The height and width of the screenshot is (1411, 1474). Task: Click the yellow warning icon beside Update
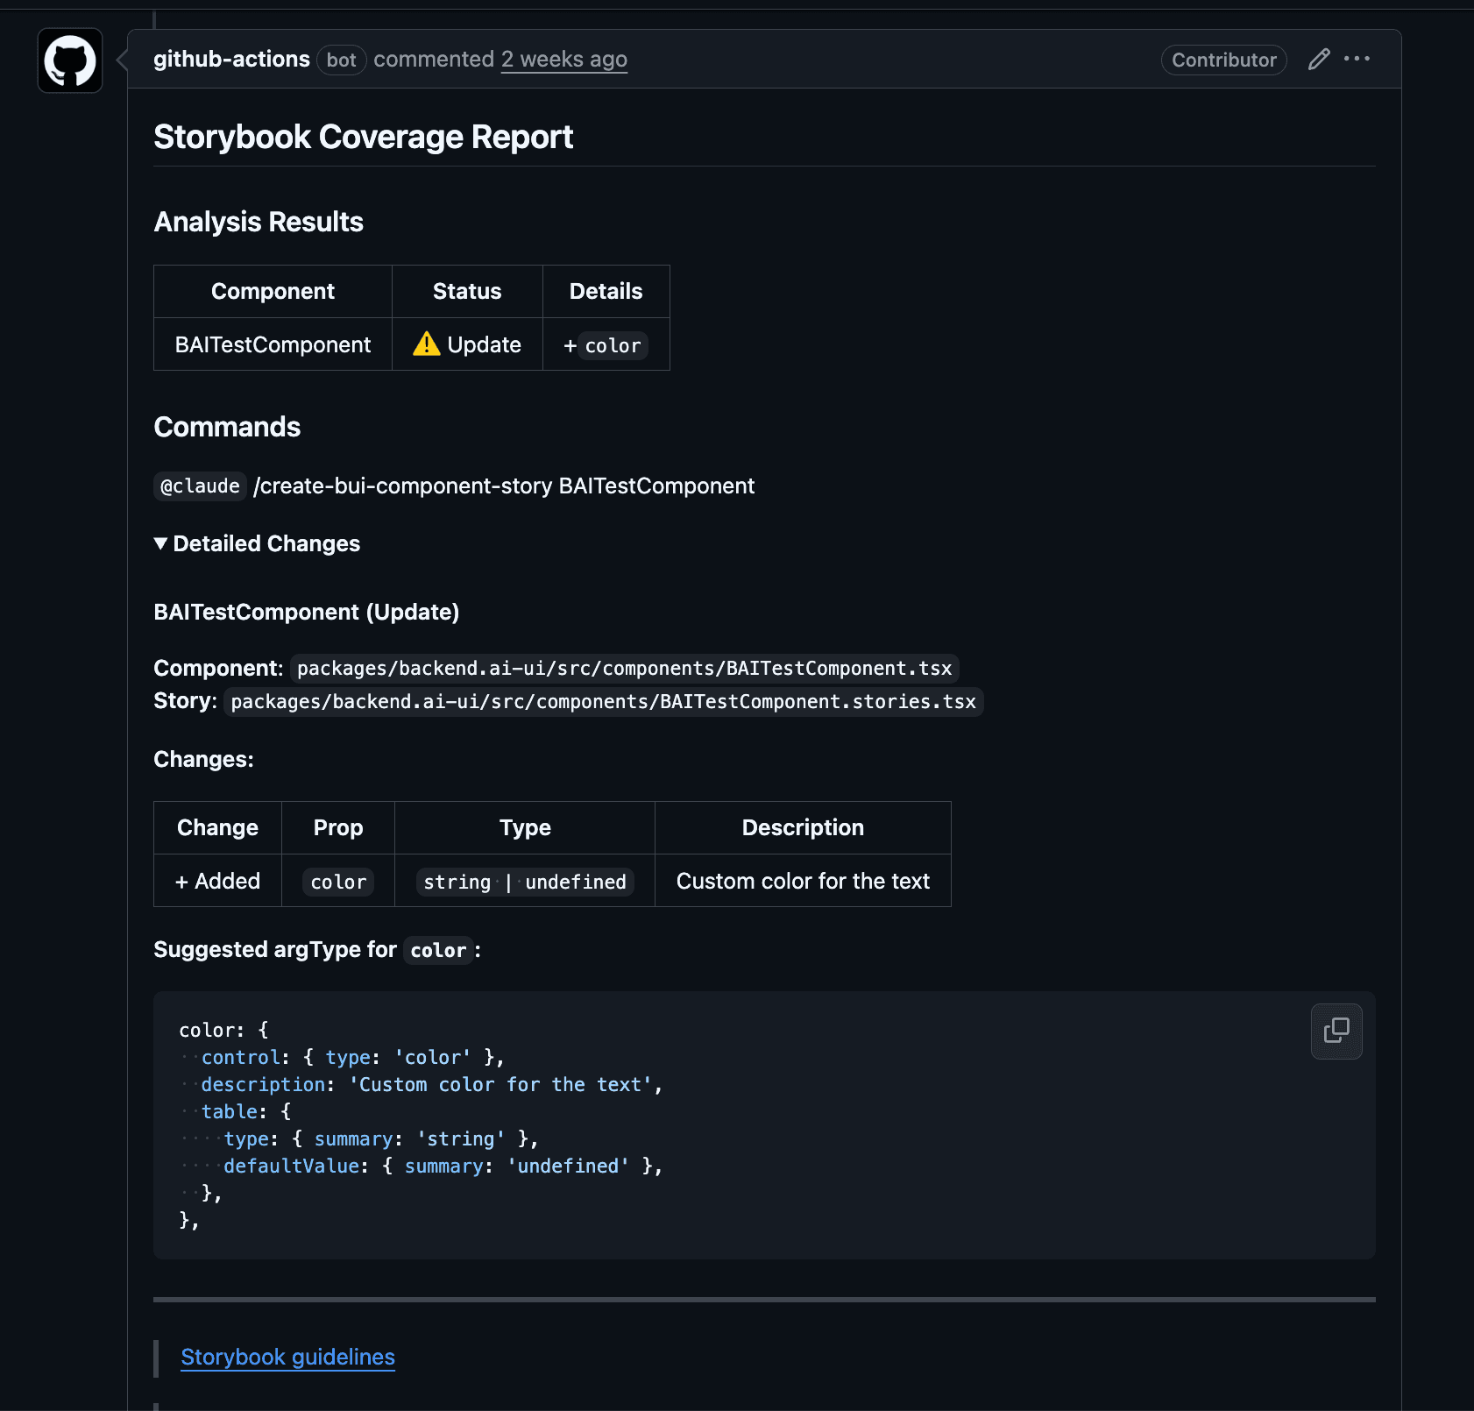pos(427,344)
